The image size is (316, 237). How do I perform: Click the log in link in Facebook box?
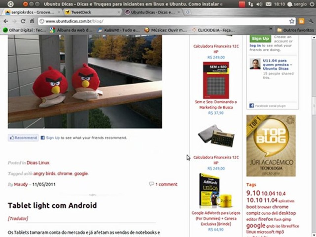click(x=255, y=45)
